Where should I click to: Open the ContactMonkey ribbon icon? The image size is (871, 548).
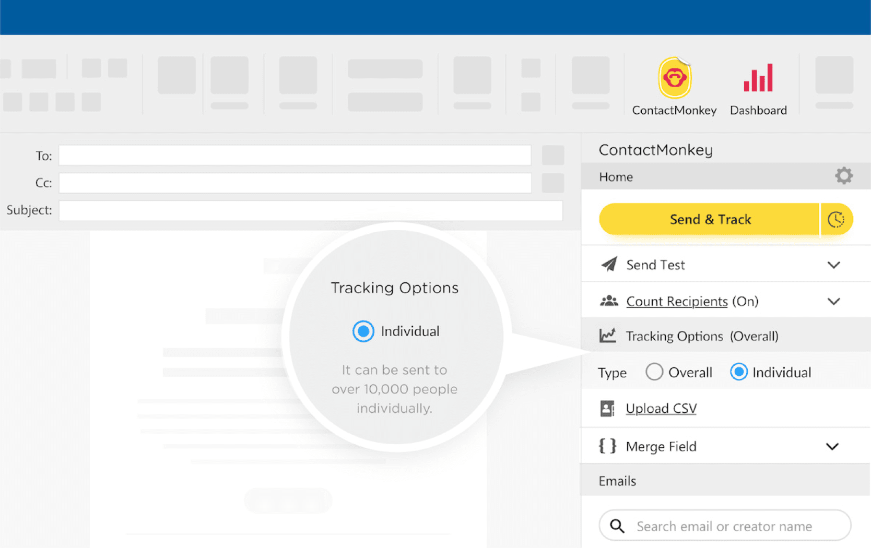(x=674, y=78)
